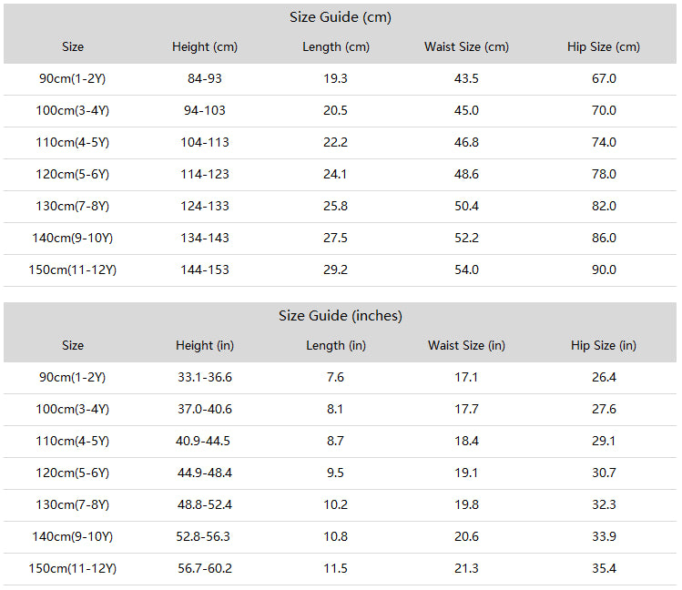
Task: Click the 48.8-52.4 height range cell
Action: [205, 504]
